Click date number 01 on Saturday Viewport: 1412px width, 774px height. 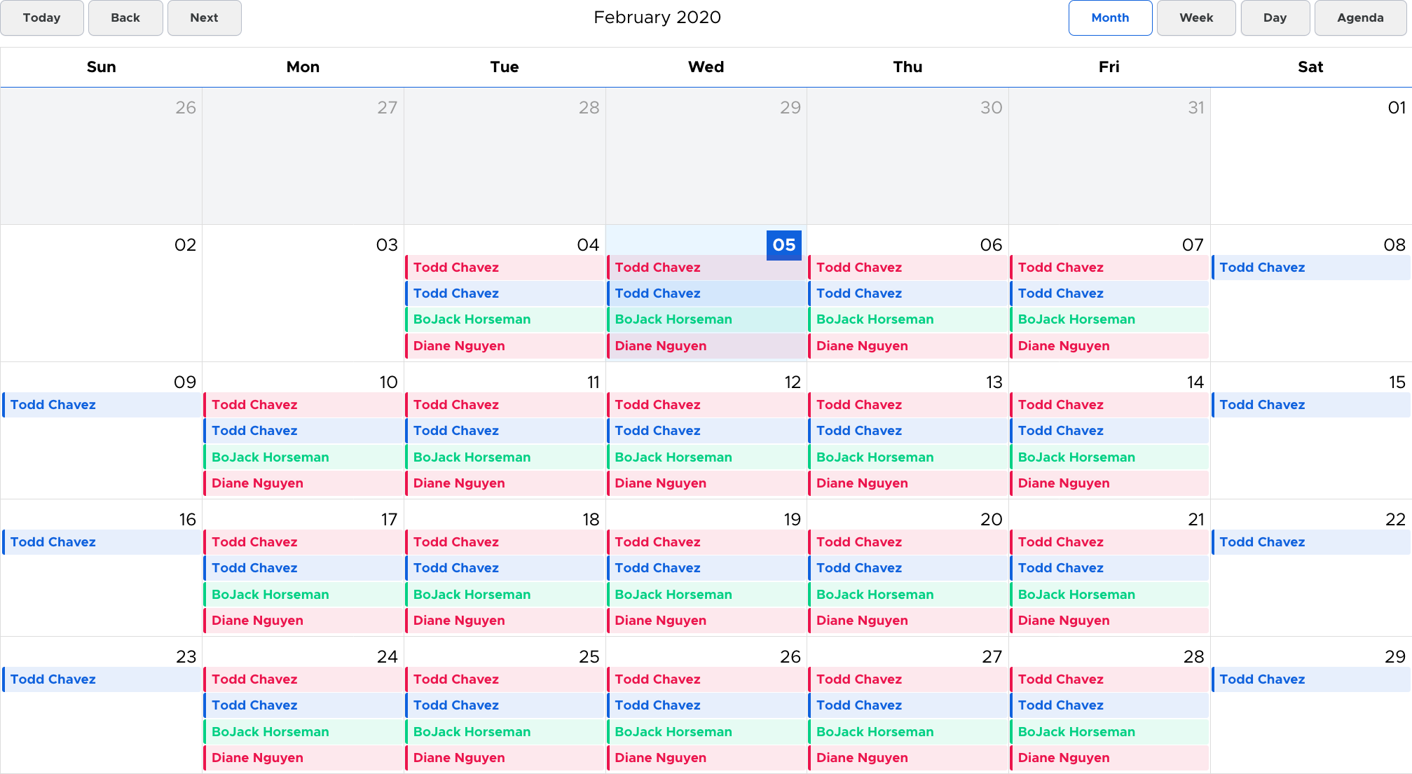[1396, 108]
